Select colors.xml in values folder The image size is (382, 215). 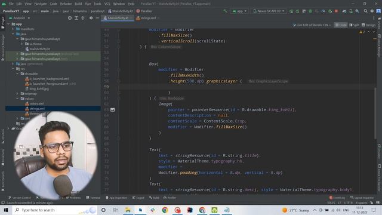35,103
